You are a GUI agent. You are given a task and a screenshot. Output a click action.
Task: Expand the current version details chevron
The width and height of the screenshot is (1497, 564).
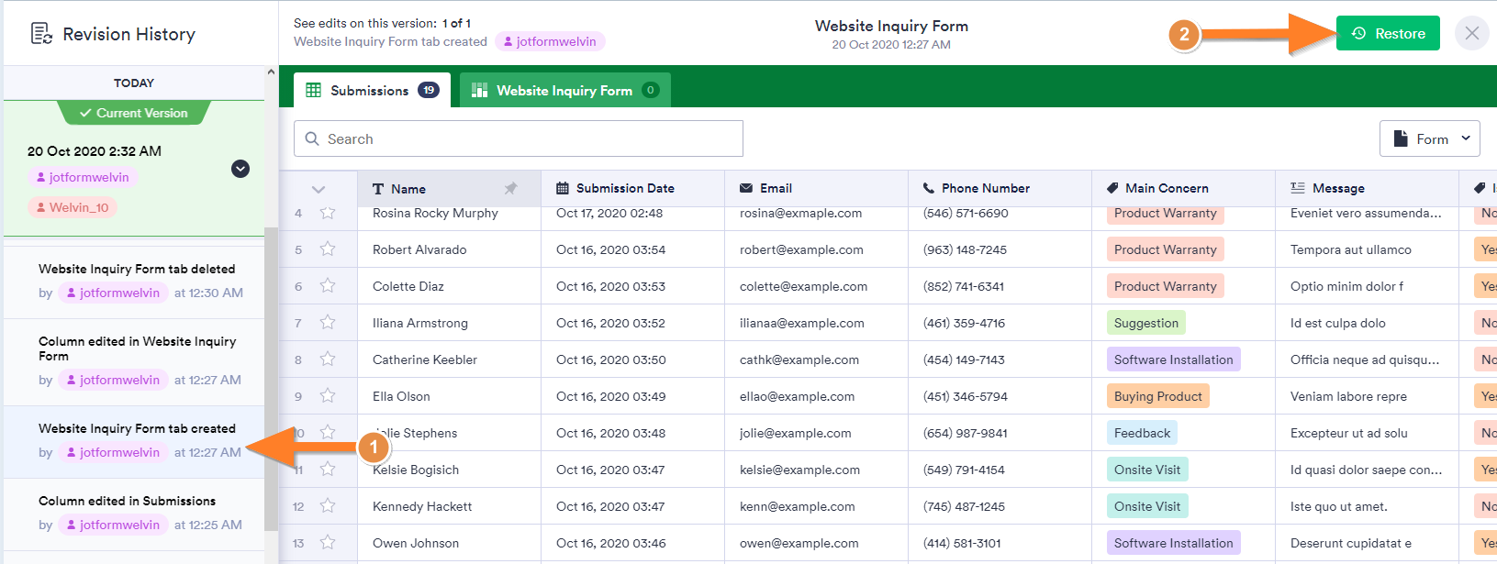[x=240, y=169]
